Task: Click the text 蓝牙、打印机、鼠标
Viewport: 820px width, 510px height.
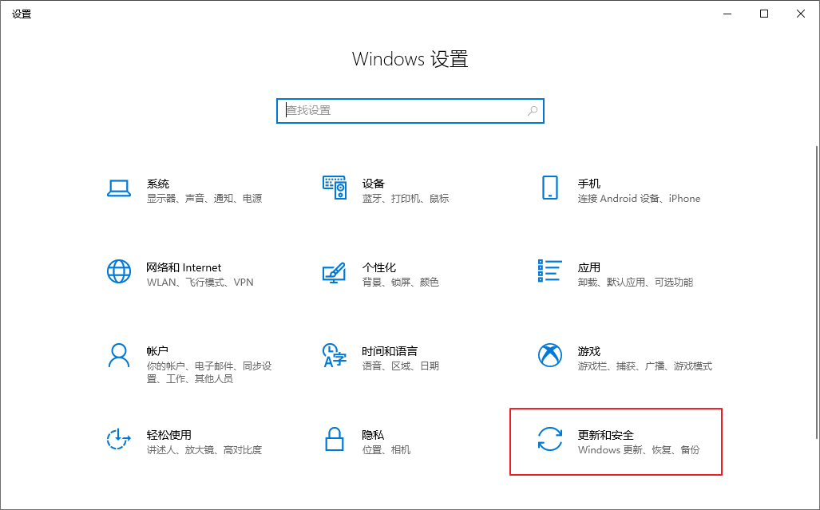Action: click(406, 199)
